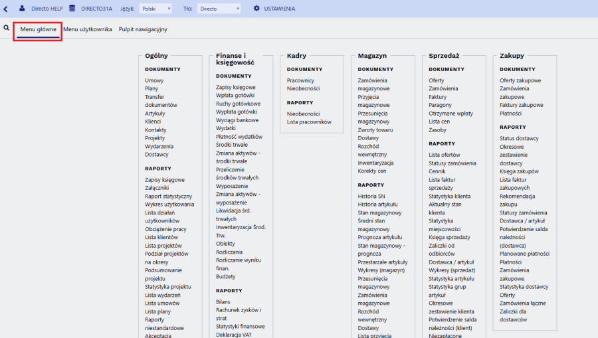Viewport: 598px width, 338px height.
Task: Open Oferty zakupowe in Zakupy
Action: [520, 80]
